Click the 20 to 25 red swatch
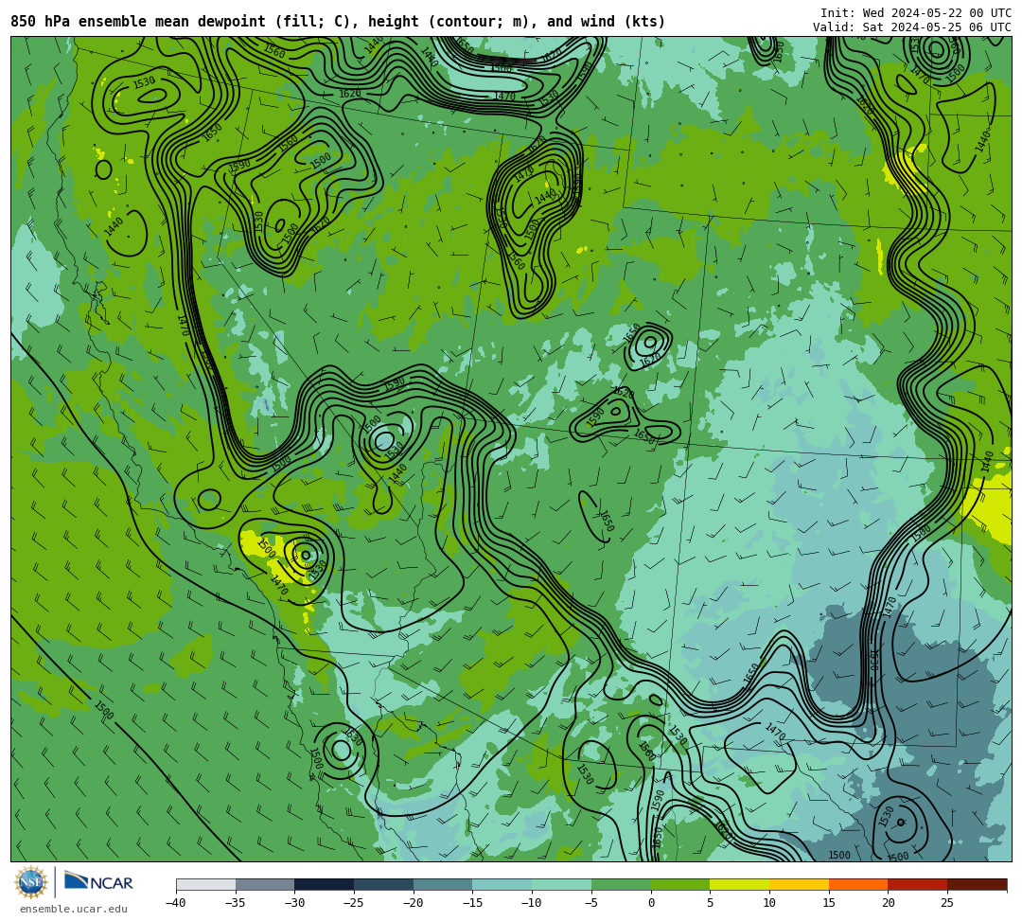This screenshot has width=1022, height=921. pos(918,884)
